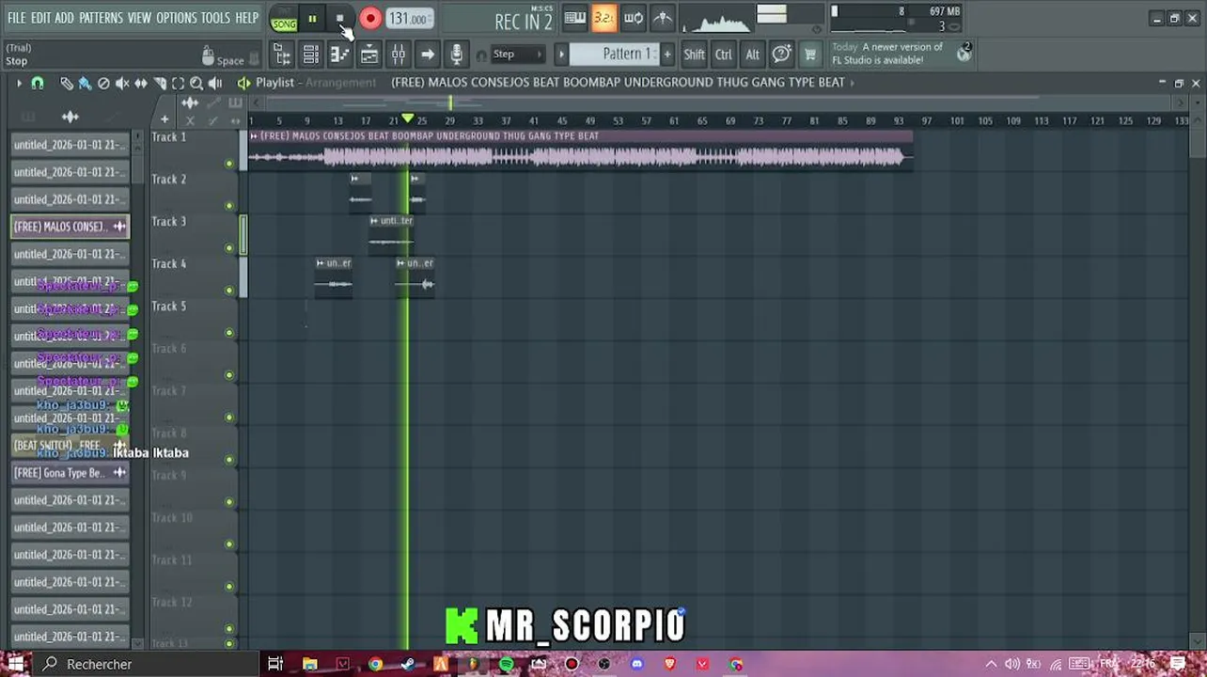Open the shopping cart store icon

click(x=809, y=55)
